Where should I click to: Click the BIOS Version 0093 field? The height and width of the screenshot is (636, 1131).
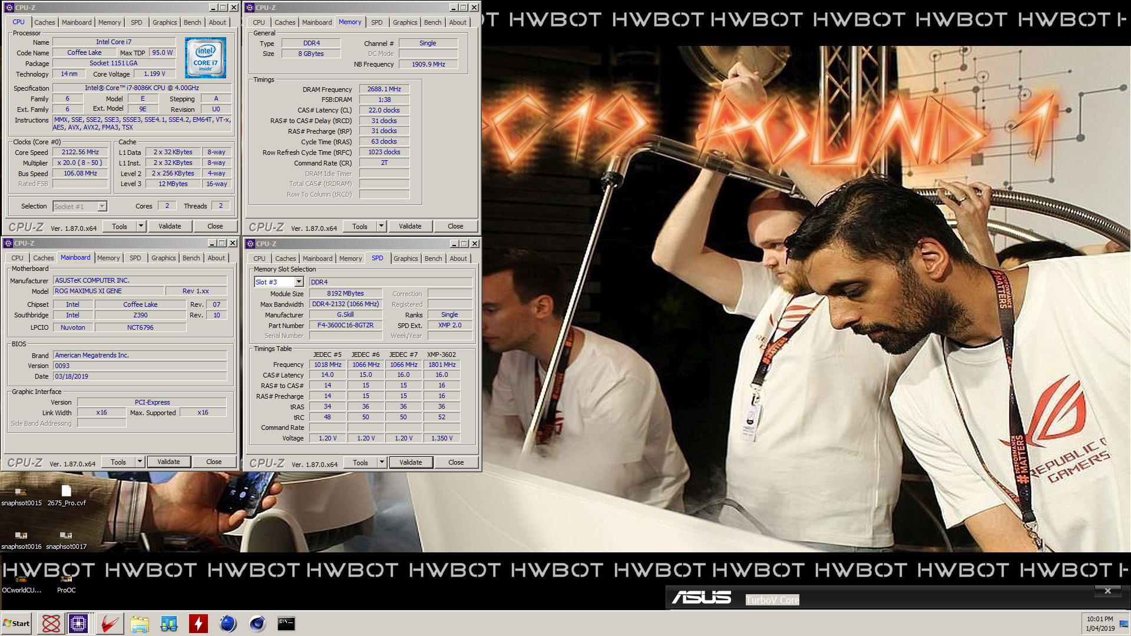point(140,366)
